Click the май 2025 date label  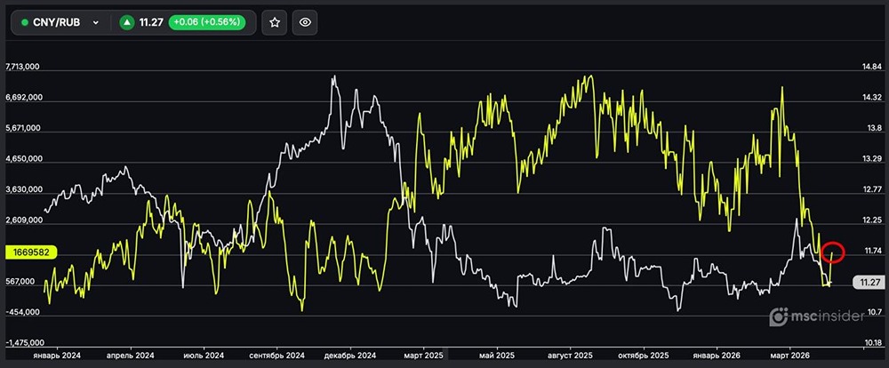(496, 356)
